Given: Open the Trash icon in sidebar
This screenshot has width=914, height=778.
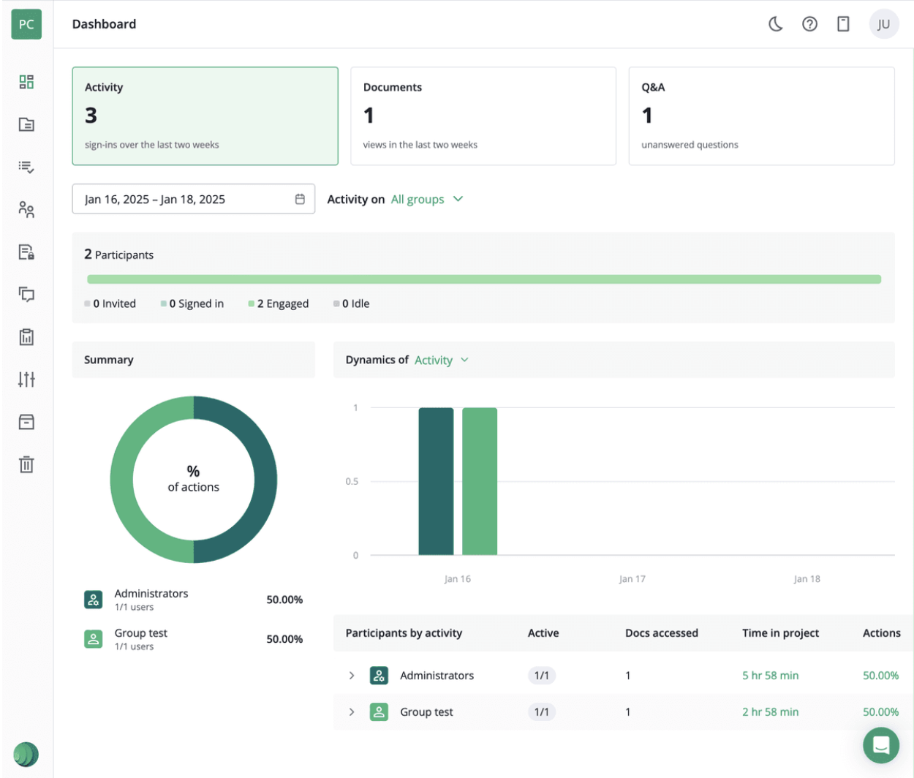Looking at the screenshot, I should 26,464.
